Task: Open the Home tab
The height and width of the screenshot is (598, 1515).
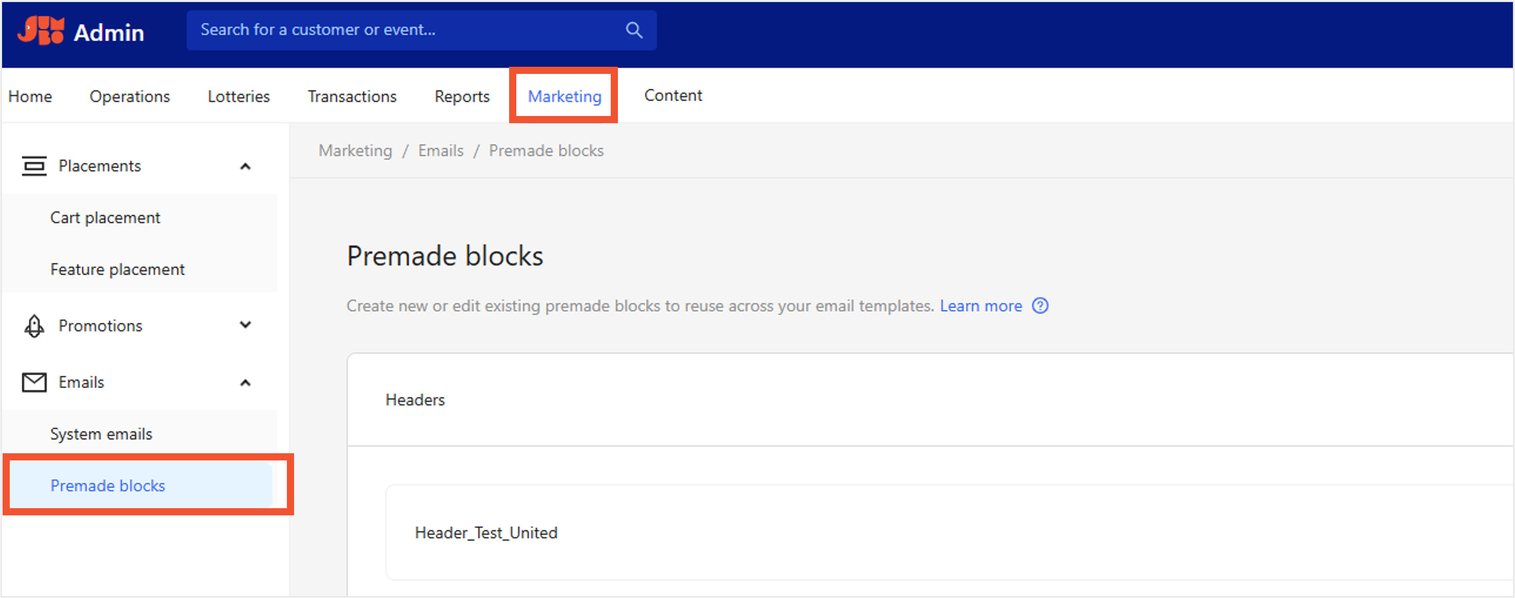Action: pyautogui.click(x=30, y=96)
